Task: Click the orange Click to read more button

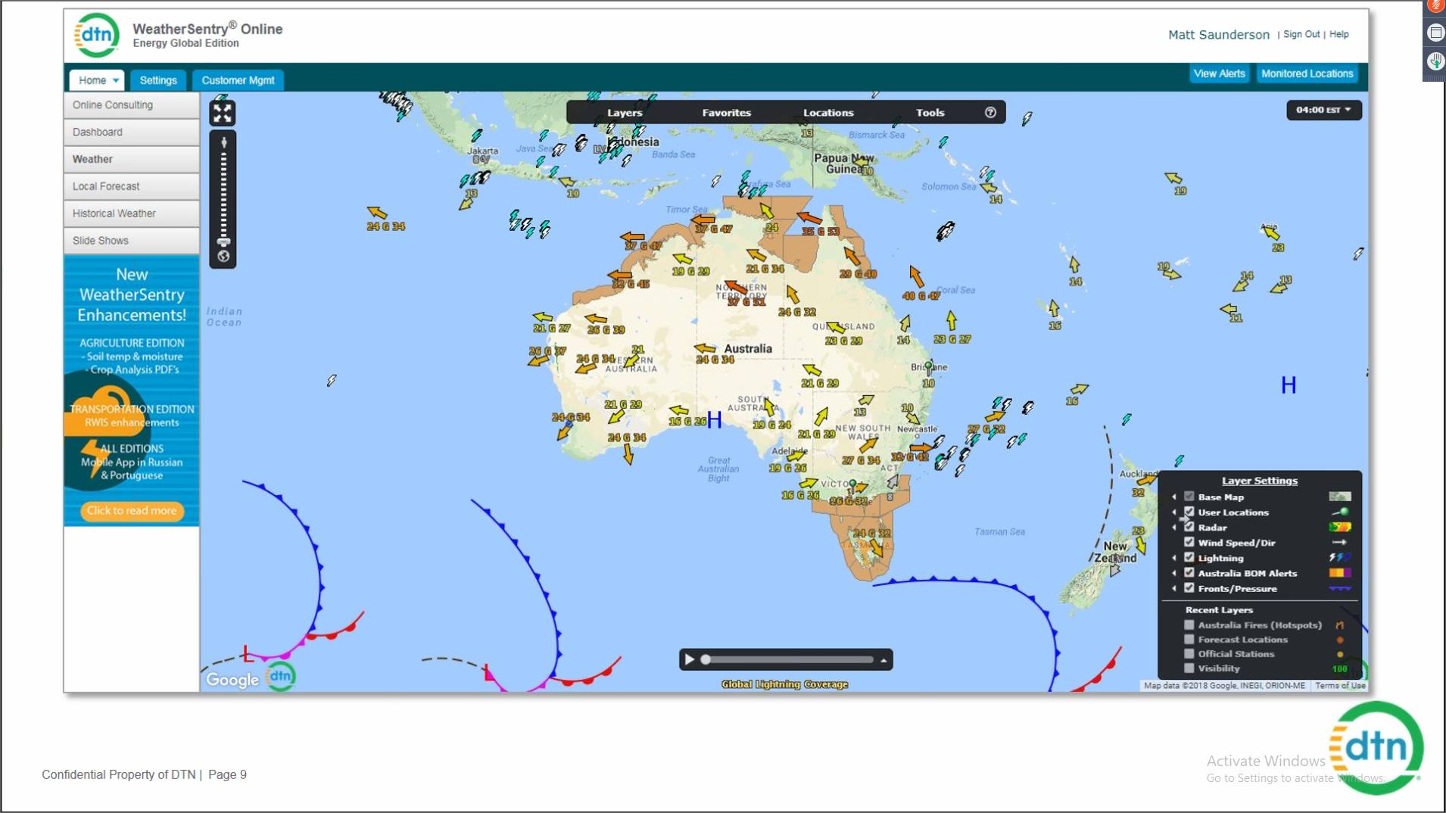Action: pyautogui.click(x=132, y=511)
